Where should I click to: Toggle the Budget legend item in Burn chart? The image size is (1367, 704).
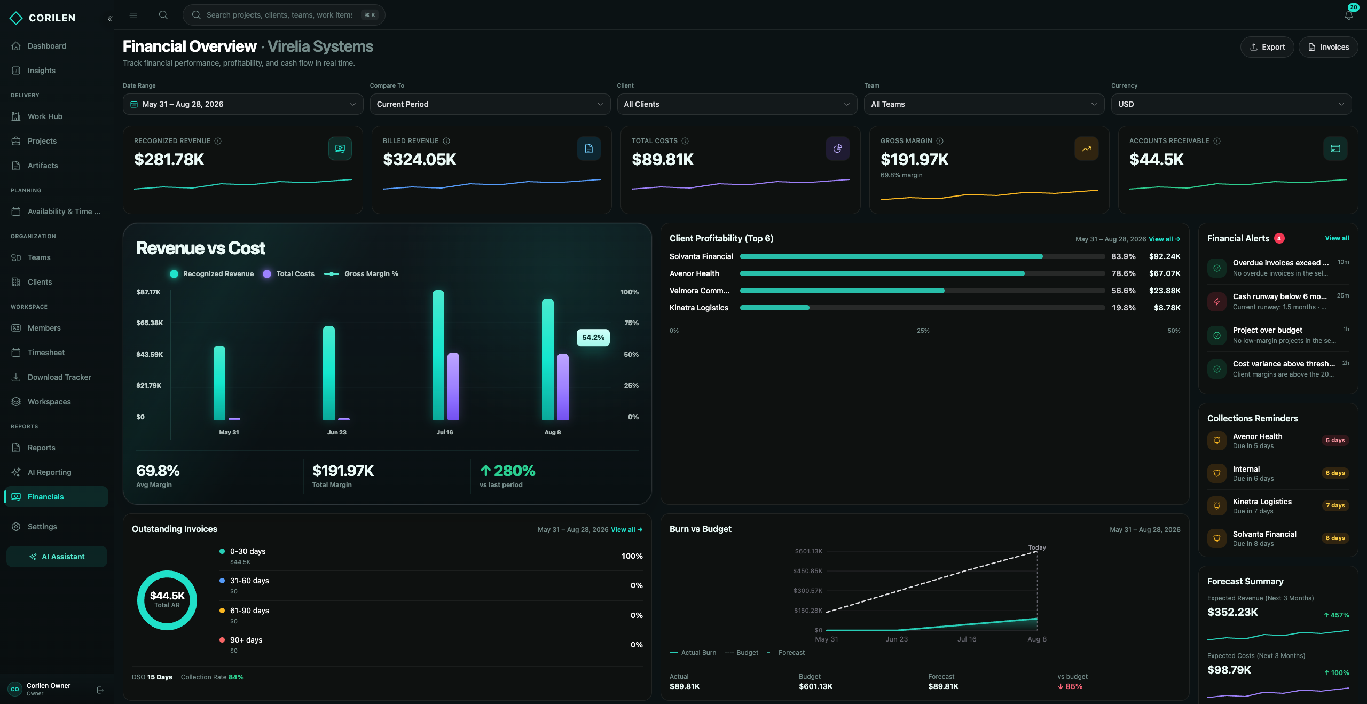click(742, 653)
